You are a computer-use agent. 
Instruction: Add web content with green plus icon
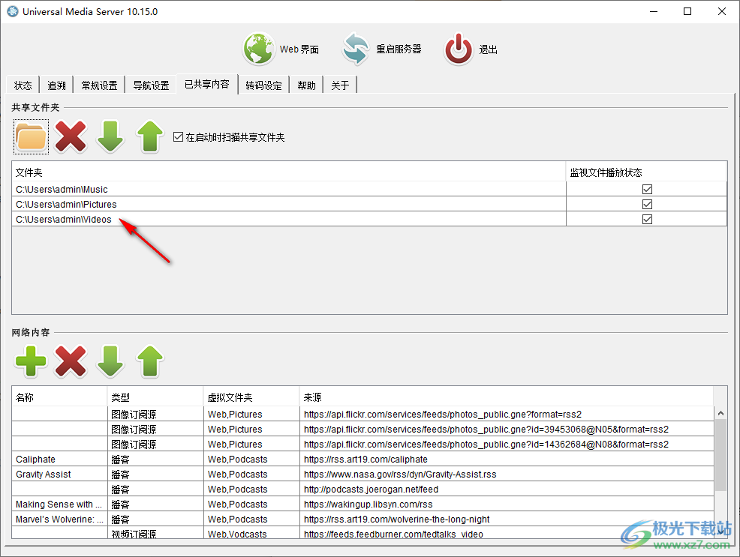pyautogui.click(x=31, y=361)
